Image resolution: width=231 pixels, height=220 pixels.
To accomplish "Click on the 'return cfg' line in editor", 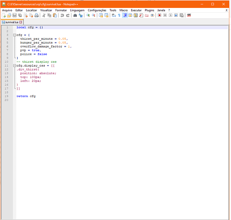I will pyautogui.click(x=26, y=96).
